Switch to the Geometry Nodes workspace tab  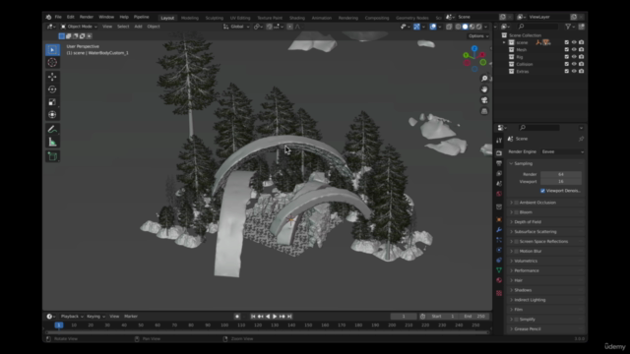[x=411, y=18]
